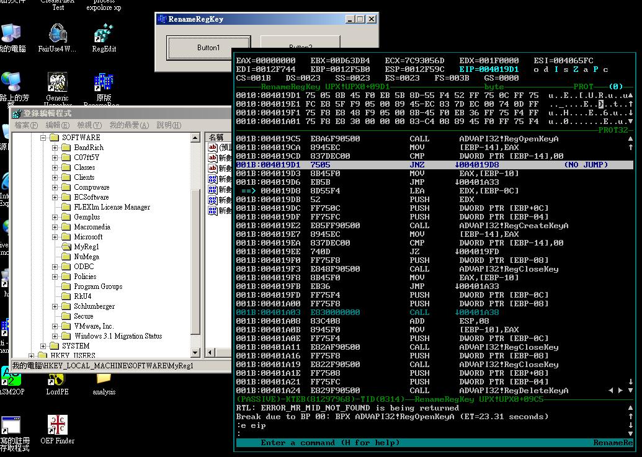Click the 名稱 (Name) column header

point(216,137)
